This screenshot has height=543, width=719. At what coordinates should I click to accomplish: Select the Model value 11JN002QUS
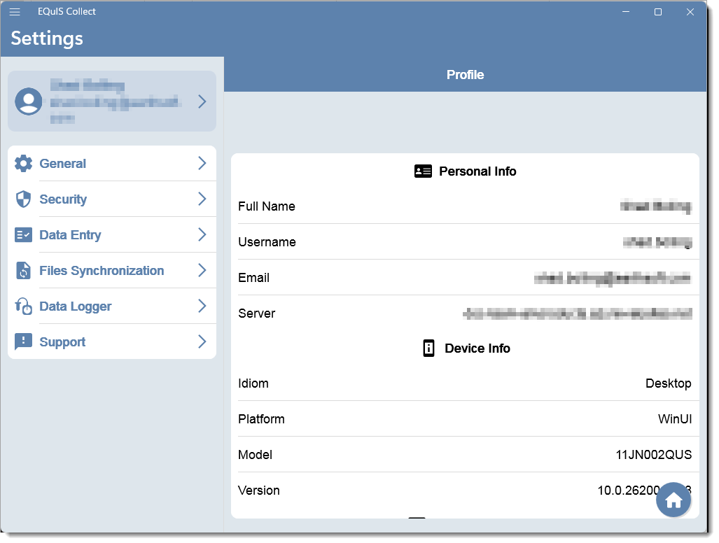point(653,455)
